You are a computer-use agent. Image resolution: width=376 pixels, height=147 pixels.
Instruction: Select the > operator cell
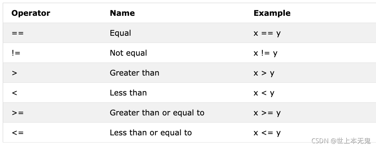14,73
